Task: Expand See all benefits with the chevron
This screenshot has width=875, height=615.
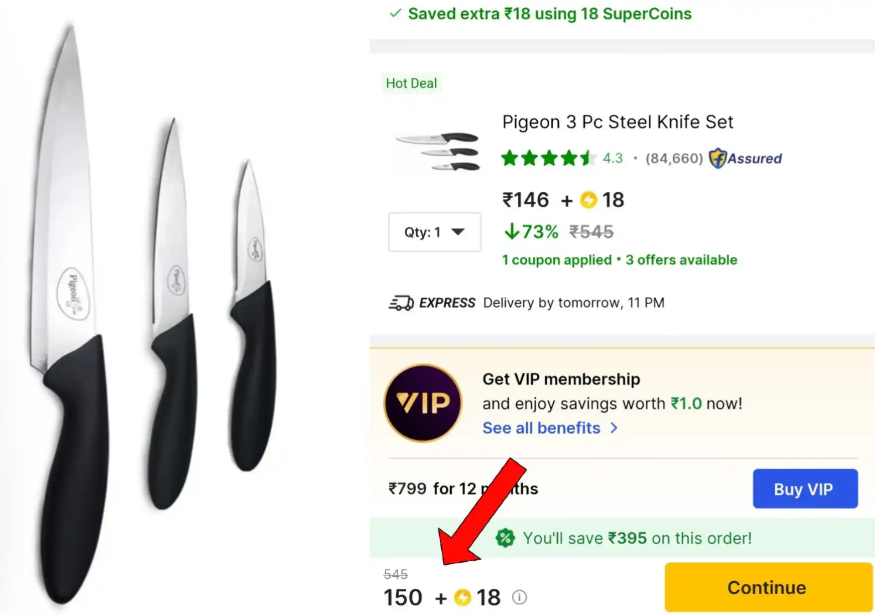Action: tap(614, 428)
